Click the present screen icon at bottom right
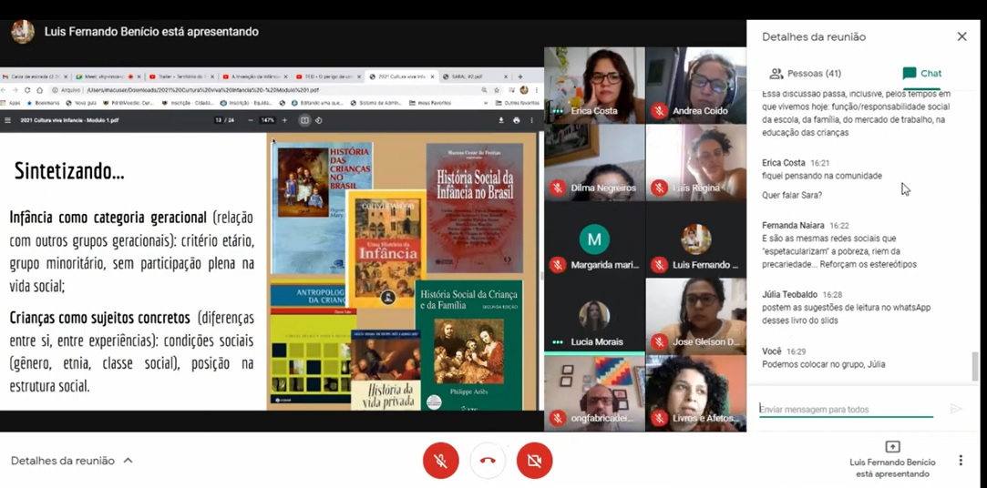Viewport: 987px width, 488px height. pyautogui.click(x=892, y=447)
